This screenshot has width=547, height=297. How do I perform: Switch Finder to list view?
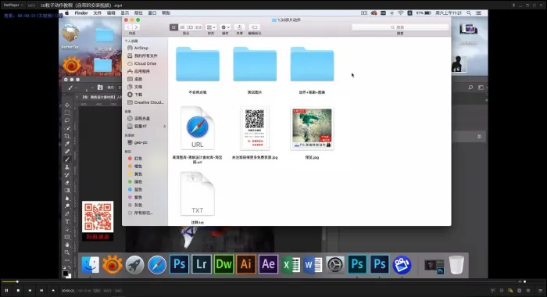(x=182, y=27)
